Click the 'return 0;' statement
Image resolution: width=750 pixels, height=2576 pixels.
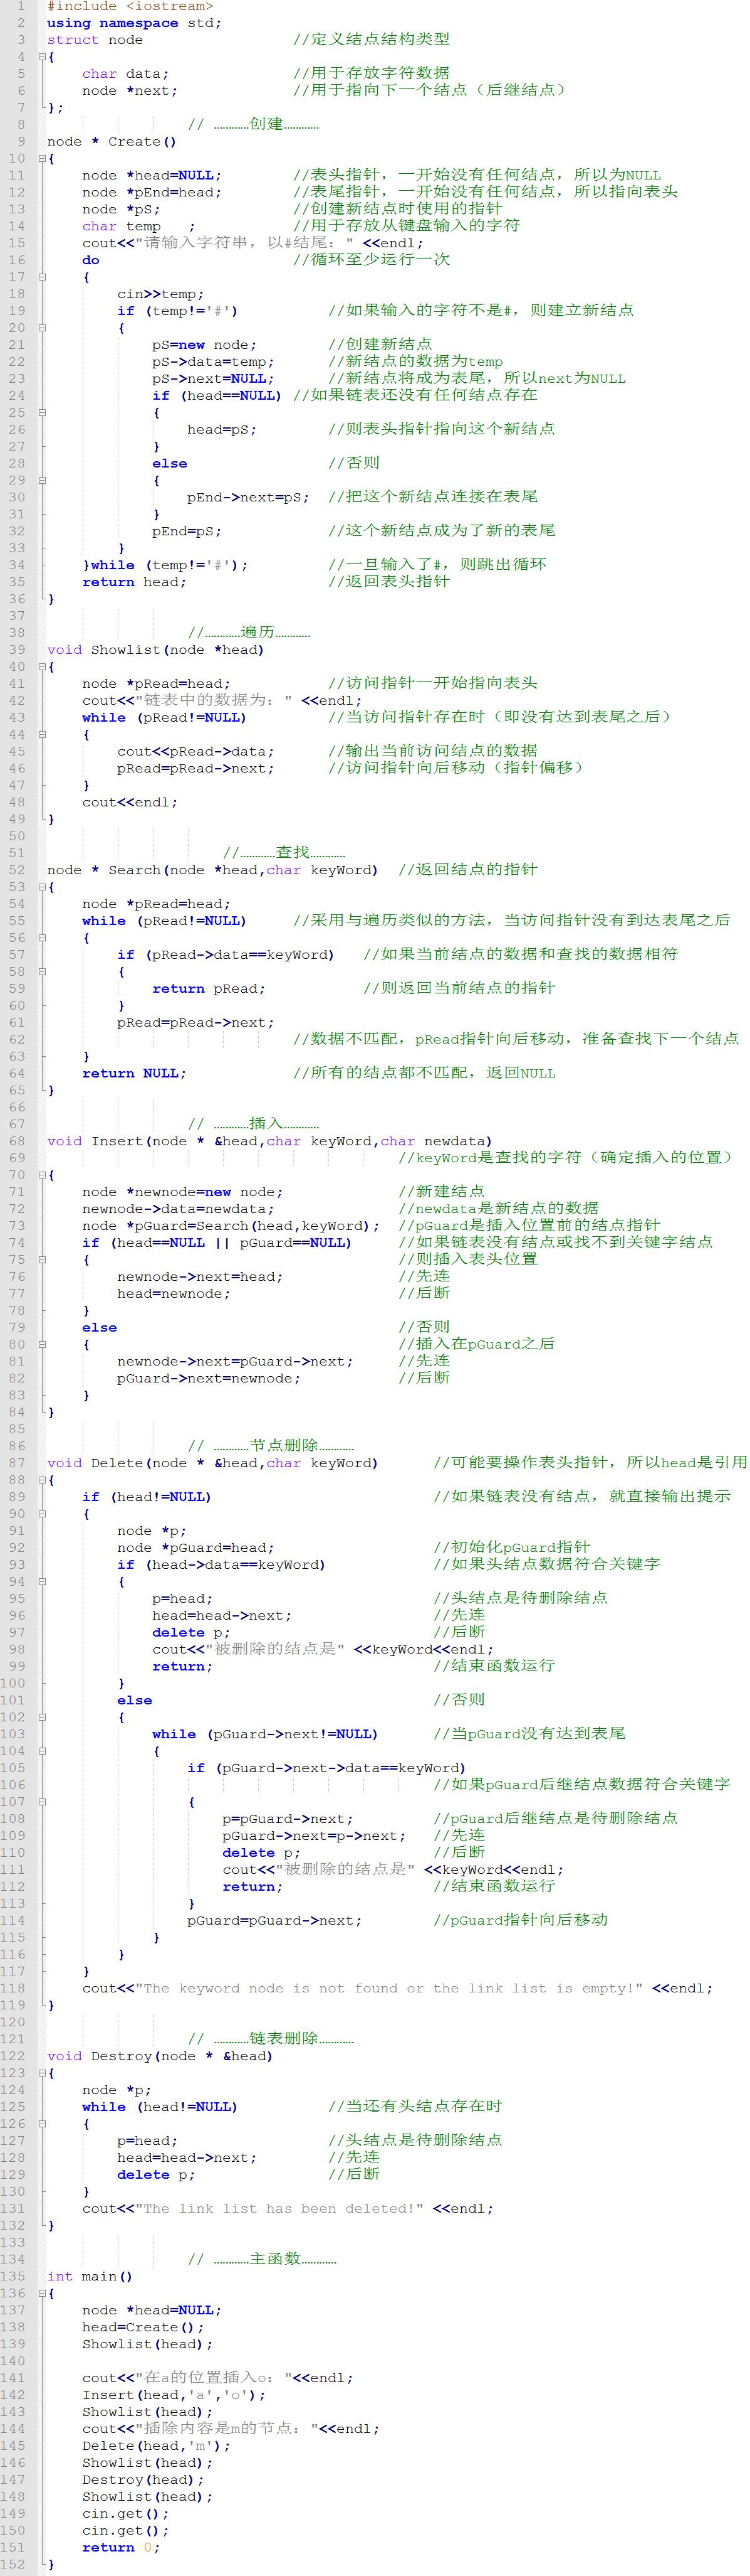click(121, 2548)
